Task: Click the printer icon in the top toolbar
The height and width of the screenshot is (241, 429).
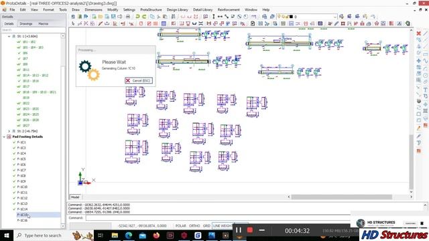Action: point(127,17)
